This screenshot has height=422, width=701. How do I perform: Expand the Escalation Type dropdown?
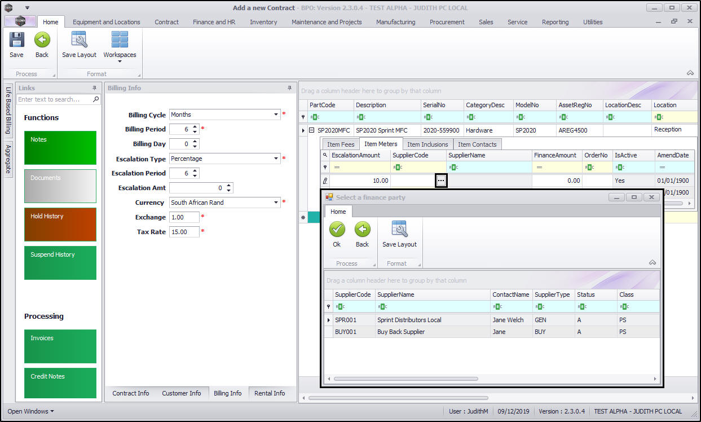pyautogui.click(x=276, y=159)
